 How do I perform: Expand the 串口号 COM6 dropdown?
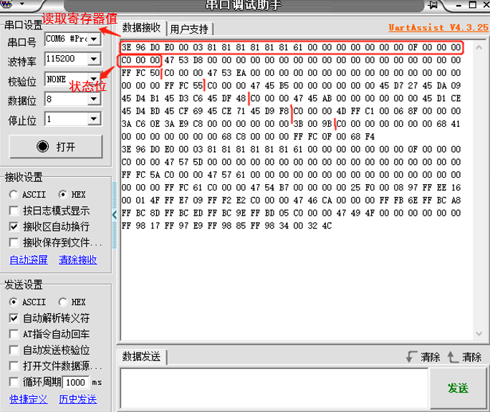point(94,39)
